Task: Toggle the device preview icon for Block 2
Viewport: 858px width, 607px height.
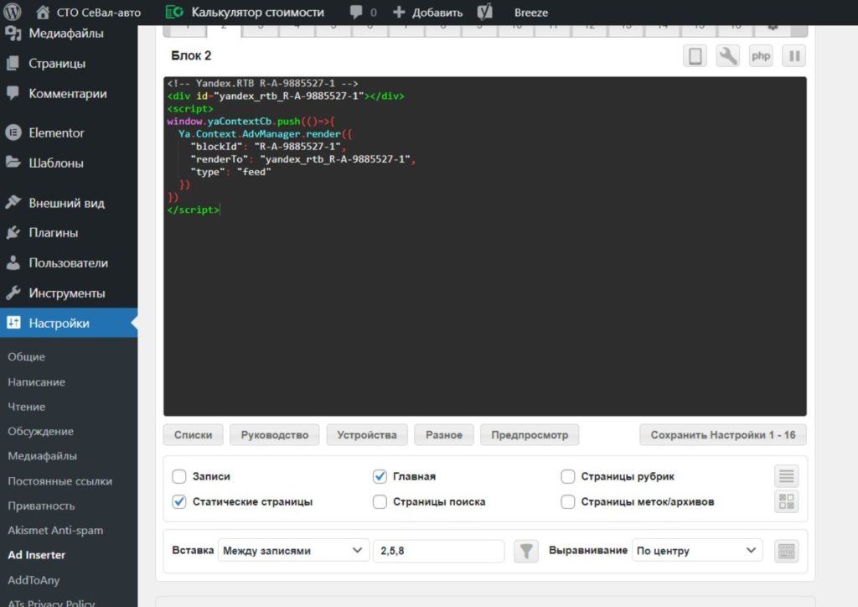Action: click(x=695, y=56)
